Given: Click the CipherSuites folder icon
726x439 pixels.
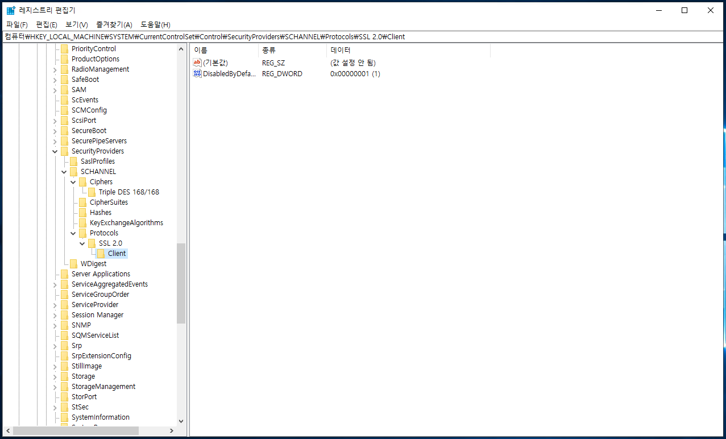Looking at the screenshot, I should 82,202.
